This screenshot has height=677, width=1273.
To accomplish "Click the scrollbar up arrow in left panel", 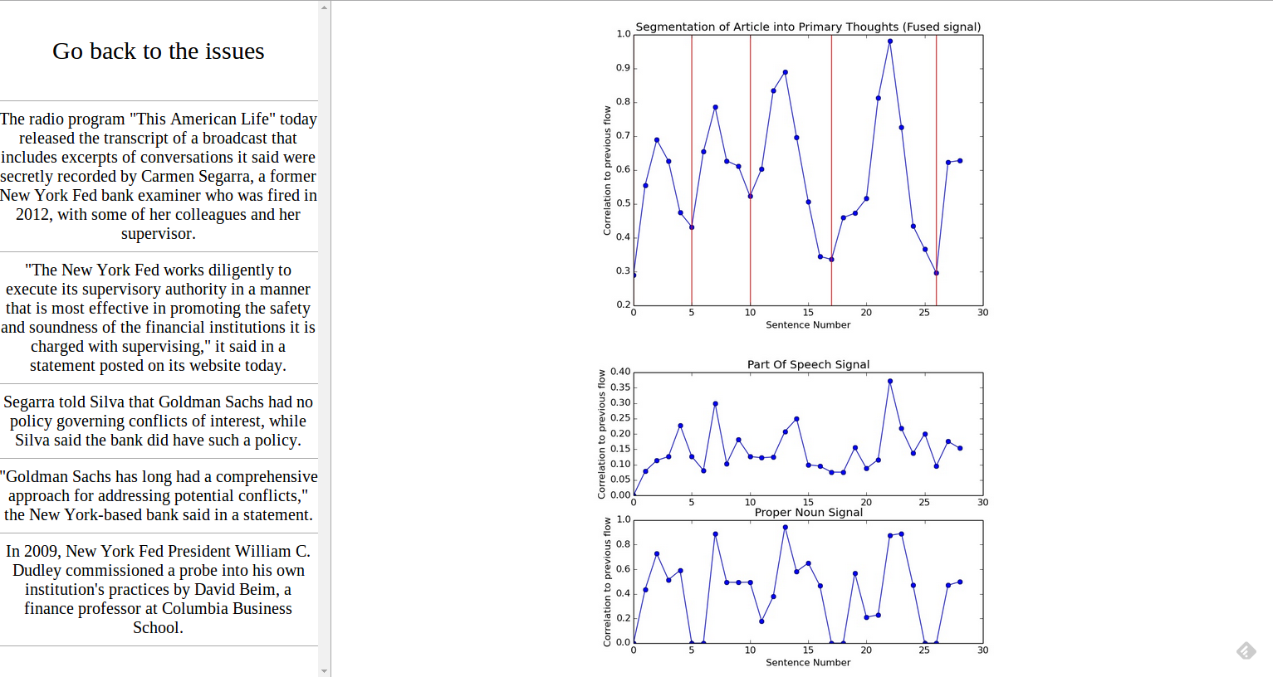I will pyautogui.click(x=324, y=7).
